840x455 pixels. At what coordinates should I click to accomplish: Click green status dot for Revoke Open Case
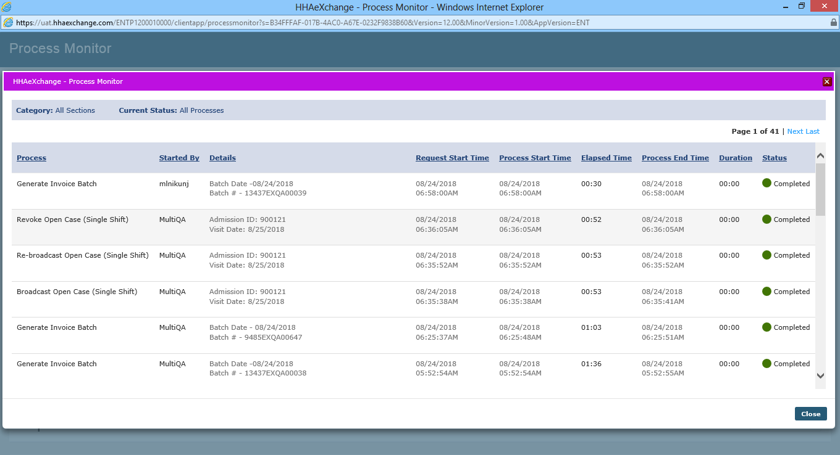pyautogui.click(x=766, y=219)
